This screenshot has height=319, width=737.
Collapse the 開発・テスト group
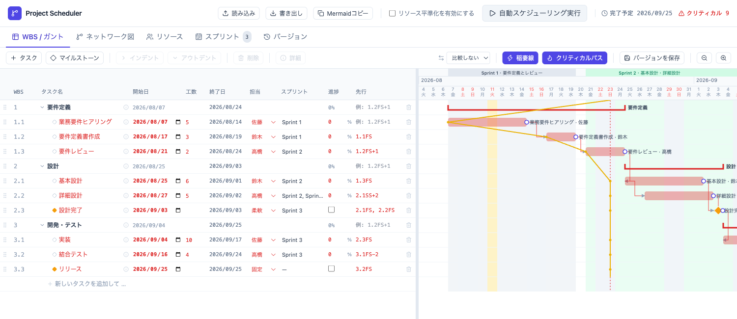[x=42, y=225]
